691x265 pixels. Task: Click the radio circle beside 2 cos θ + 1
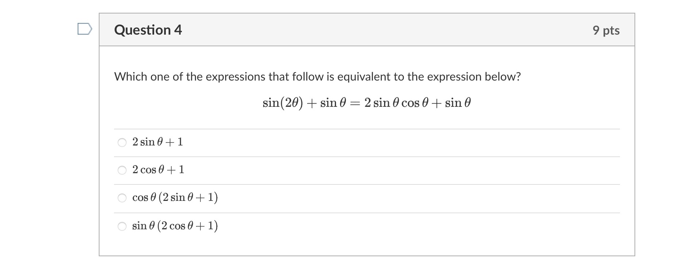[122, 169]
